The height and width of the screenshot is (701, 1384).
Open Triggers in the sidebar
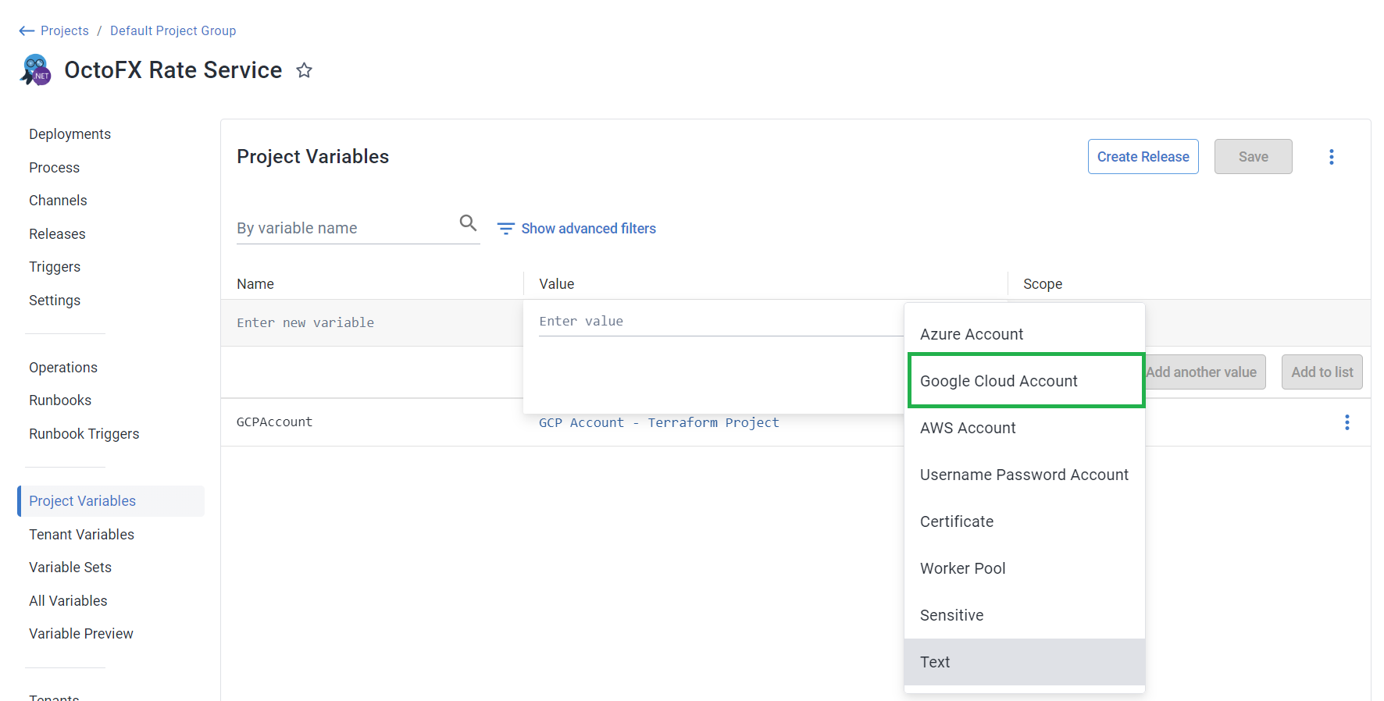point(55,267)
